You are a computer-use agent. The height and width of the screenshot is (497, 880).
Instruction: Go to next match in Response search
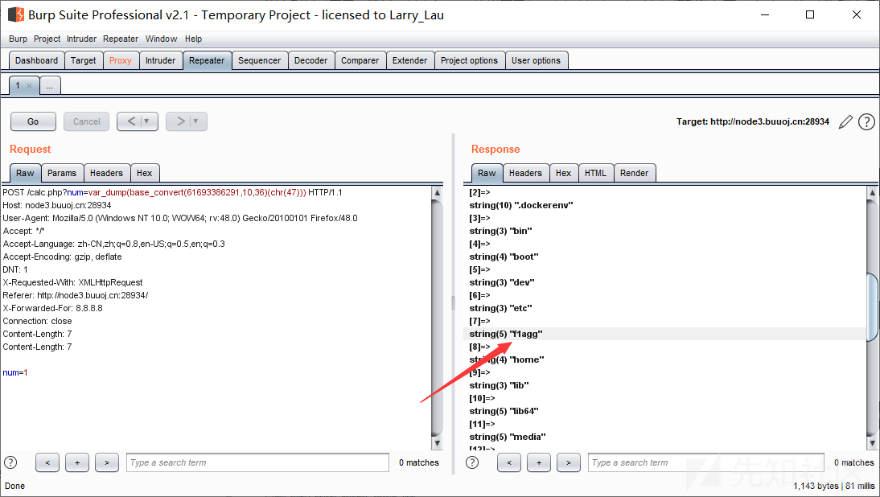click(569, 462)
